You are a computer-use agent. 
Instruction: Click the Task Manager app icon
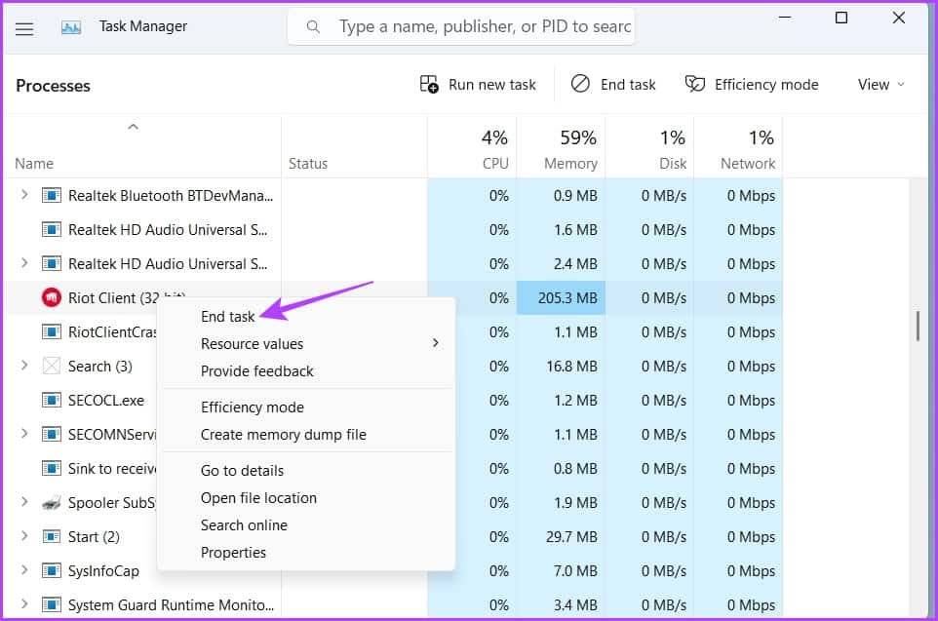point(71,27)
